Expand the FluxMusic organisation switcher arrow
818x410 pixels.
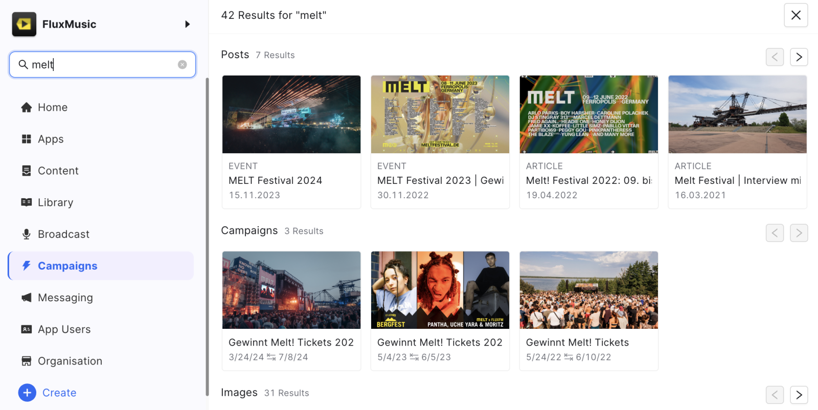tap(188, 24)
